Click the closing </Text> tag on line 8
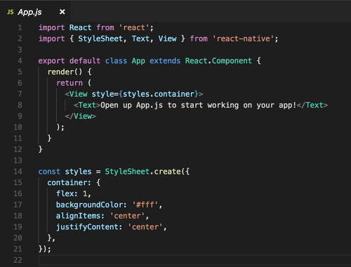The width and height of the screenshot is (351, 267). pyautogui.click(x=312, y=105)
